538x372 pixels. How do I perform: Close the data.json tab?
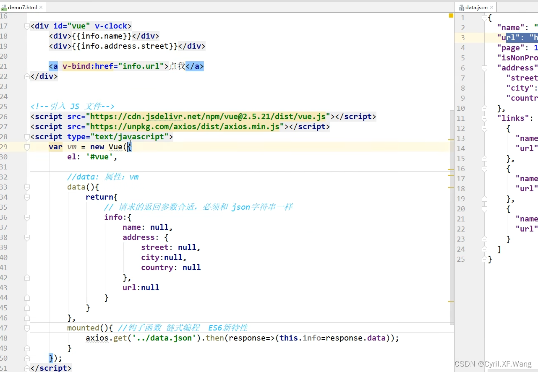tap(492, 7)
